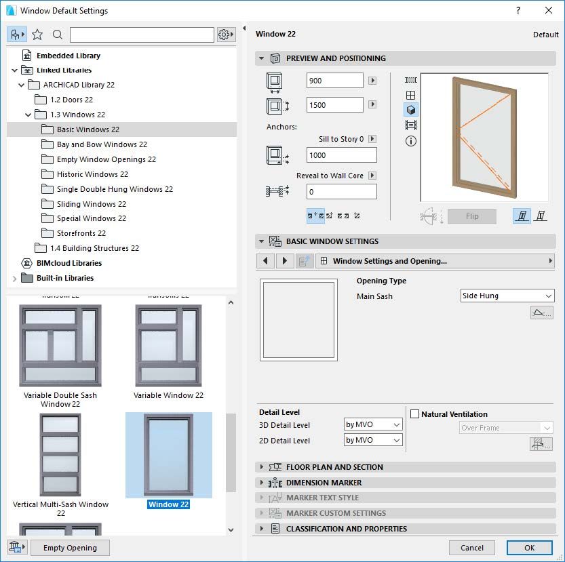Select the first reveal anchor option icon
The height and width of the screenshot is (562, 565).
pyautogui.click(x=315, y=216)
